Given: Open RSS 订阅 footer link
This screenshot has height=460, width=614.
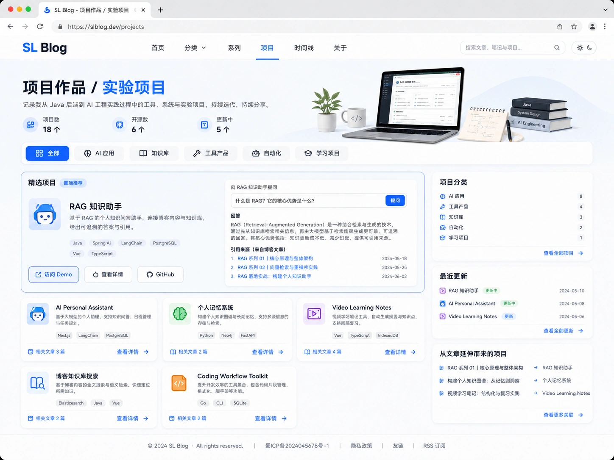Looking at the screenshot, I should click(434, 446).
